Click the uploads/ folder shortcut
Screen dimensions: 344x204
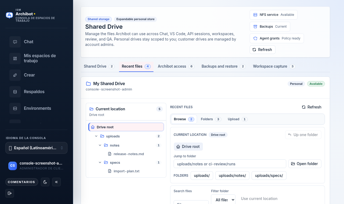pyautogui.click(x=202, y=176)
